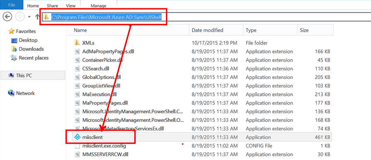Switch to the View ribbon tab

point(71,6)
